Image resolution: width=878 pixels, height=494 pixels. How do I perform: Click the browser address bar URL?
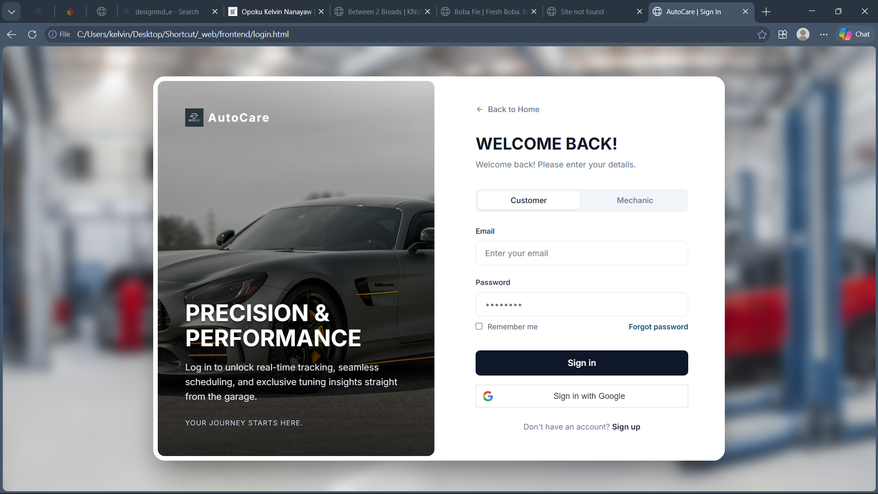(x=183, y=34)
